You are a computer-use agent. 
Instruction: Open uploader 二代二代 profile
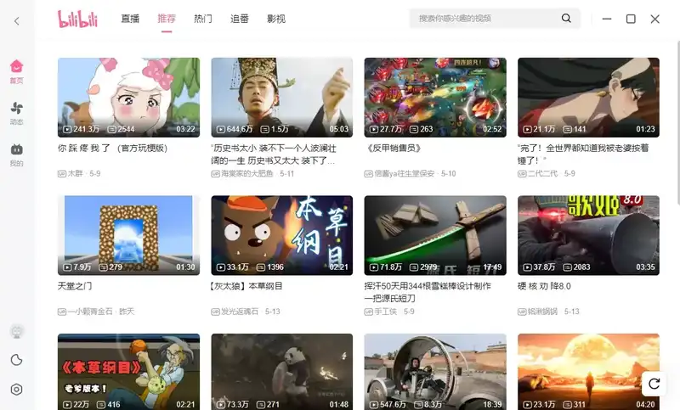click(542, 173)
